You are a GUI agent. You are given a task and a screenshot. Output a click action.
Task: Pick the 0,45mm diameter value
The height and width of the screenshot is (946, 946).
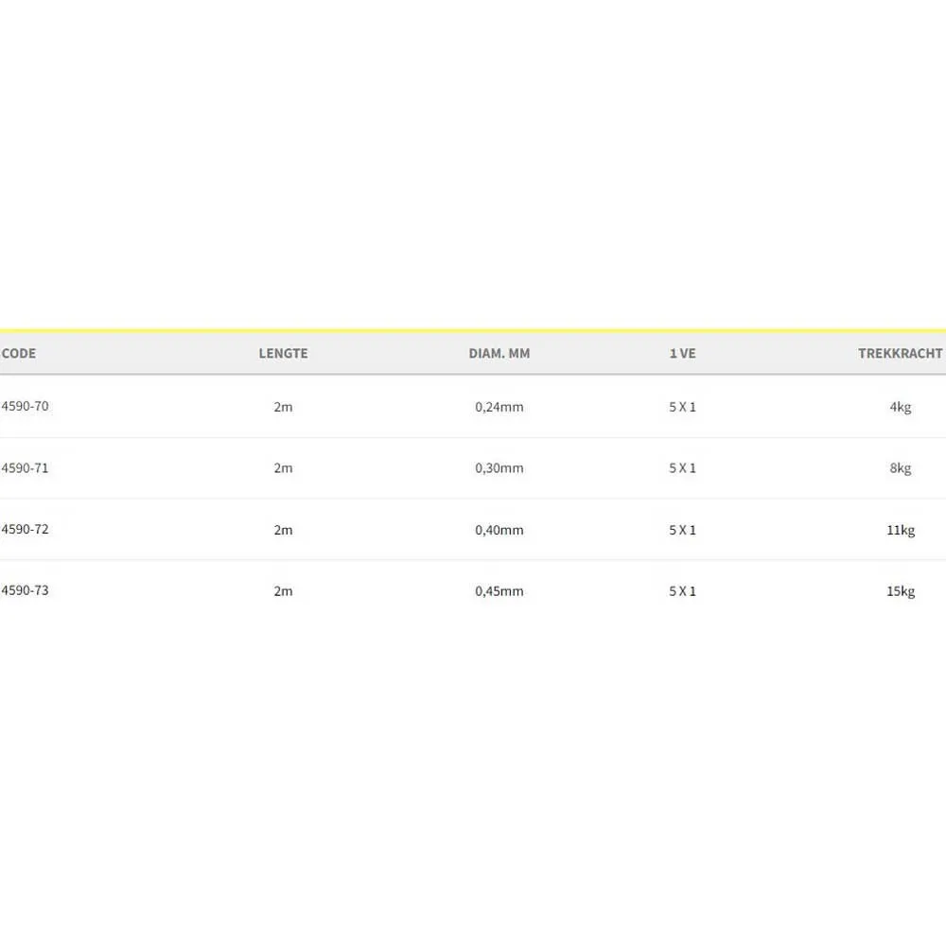tap(499, 591)
